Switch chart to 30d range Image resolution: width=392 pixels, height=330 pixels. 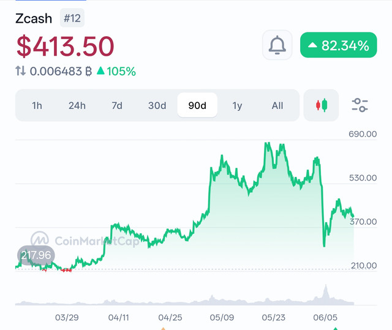click(x=157, y=106)
